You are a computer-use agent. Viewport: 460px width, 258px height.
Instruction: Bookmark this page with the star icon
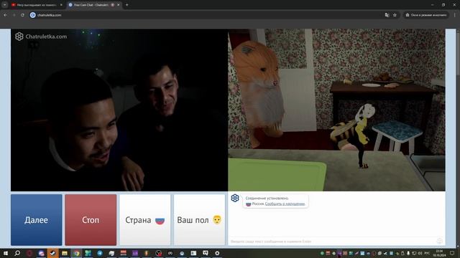pos(395,15)
